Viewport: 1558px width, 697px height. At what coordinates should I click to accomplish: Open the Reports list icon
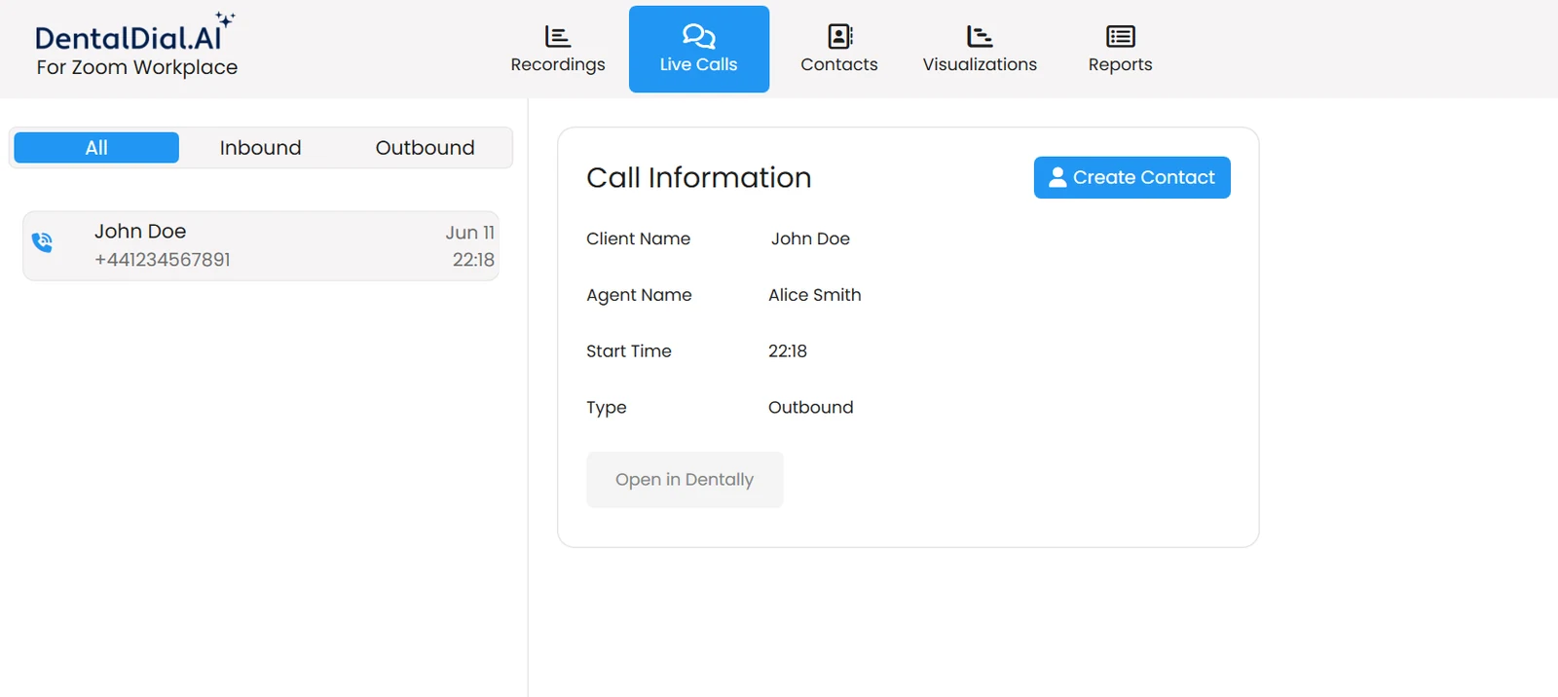[x=1121, y=37]
